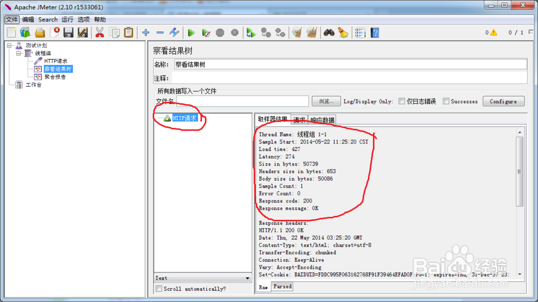Viewport: 538px width, 302px height.
Task: Open the Text renderer dropdown
Action: pos(203,278)
